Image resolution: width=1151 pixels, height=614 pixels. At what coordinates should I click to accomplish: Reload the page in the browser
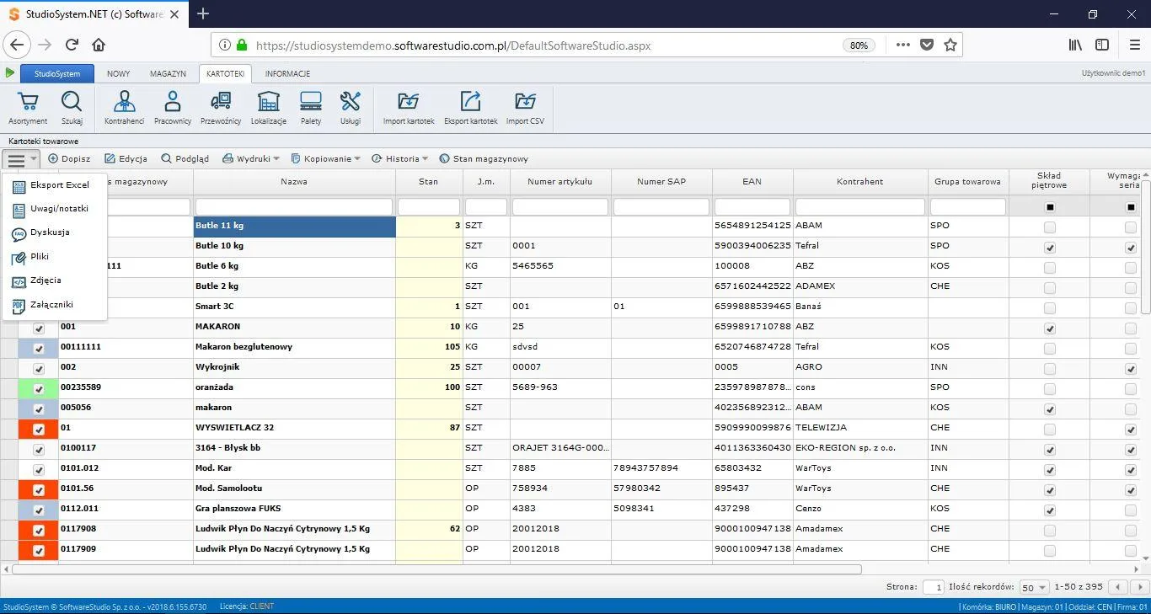(72, 45)
